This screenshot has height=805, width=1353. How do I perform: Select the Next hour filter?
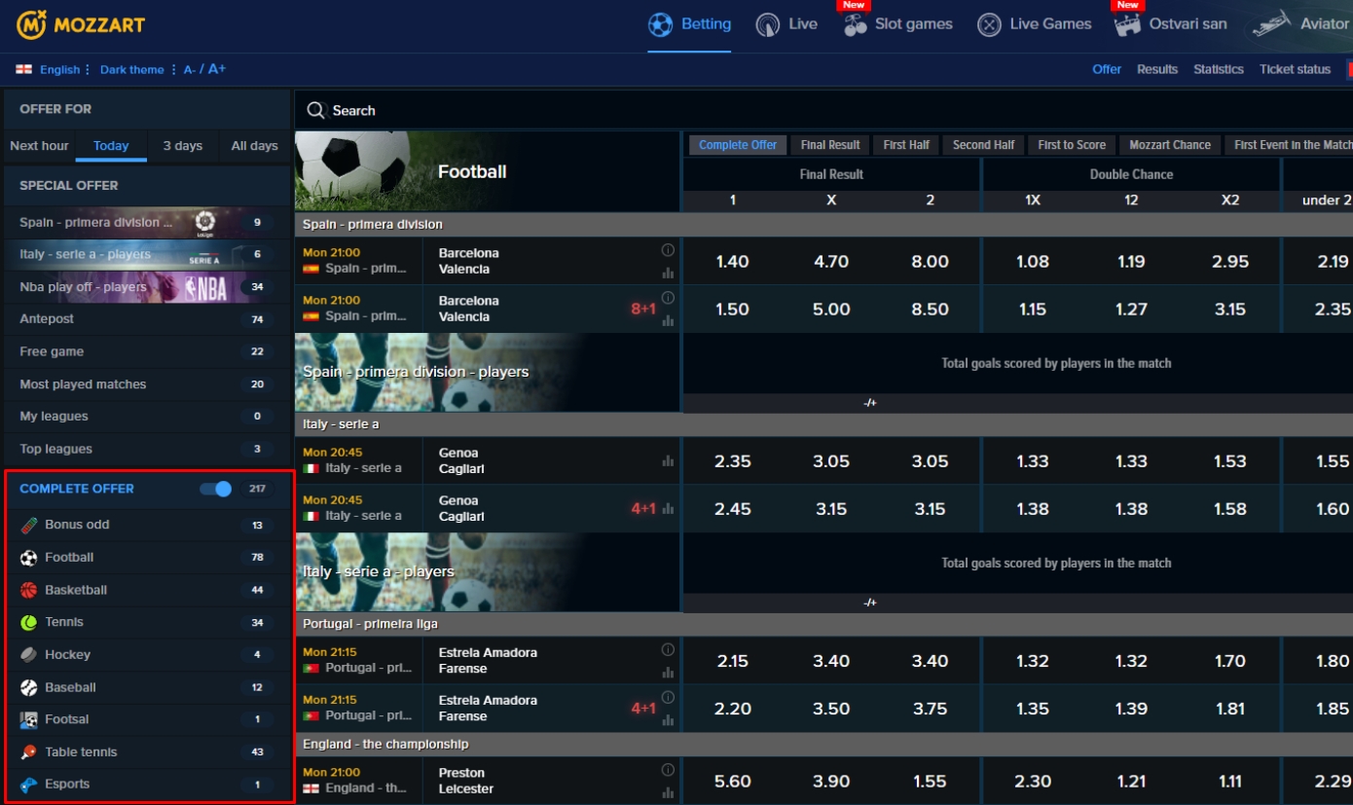pyautogui.click(x=39, y=146)
